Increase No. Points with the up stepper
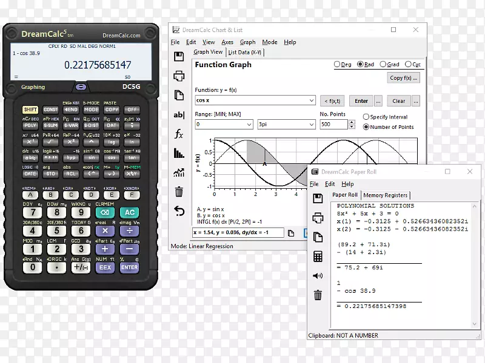This screenshot has height=363, width=485. coord(352,122)
